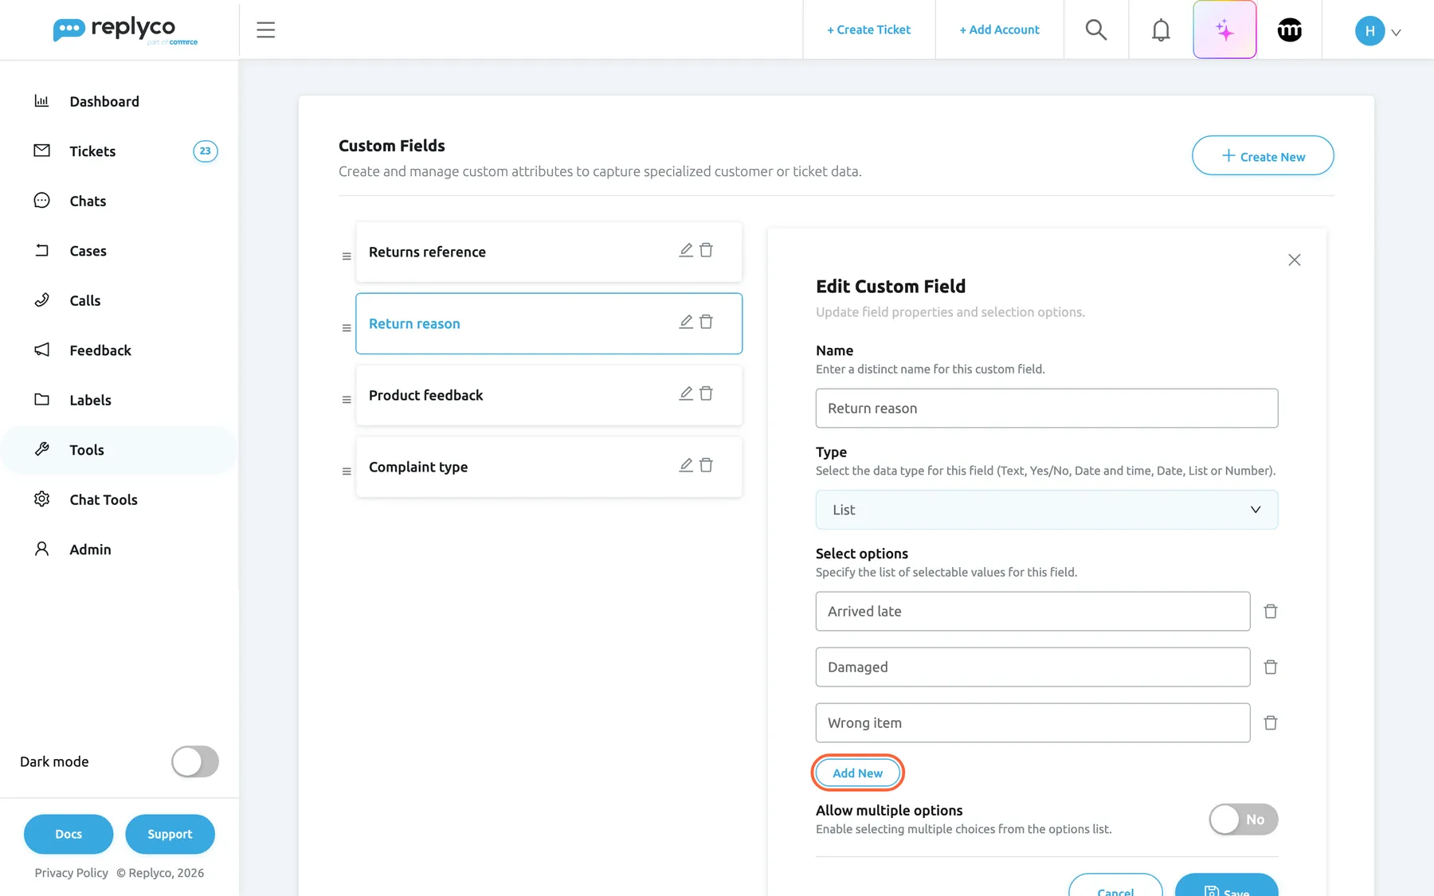Delete the Returns reference field
Viewport: 1434px width, 896px height.
click(x=706, y=250)
